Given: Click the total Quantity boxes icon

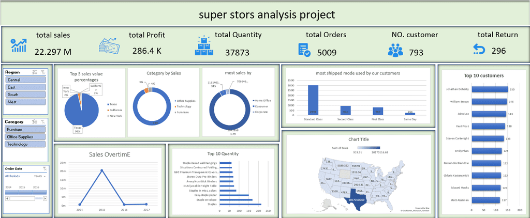Looking at the screenshot, I should pos(204,46).
